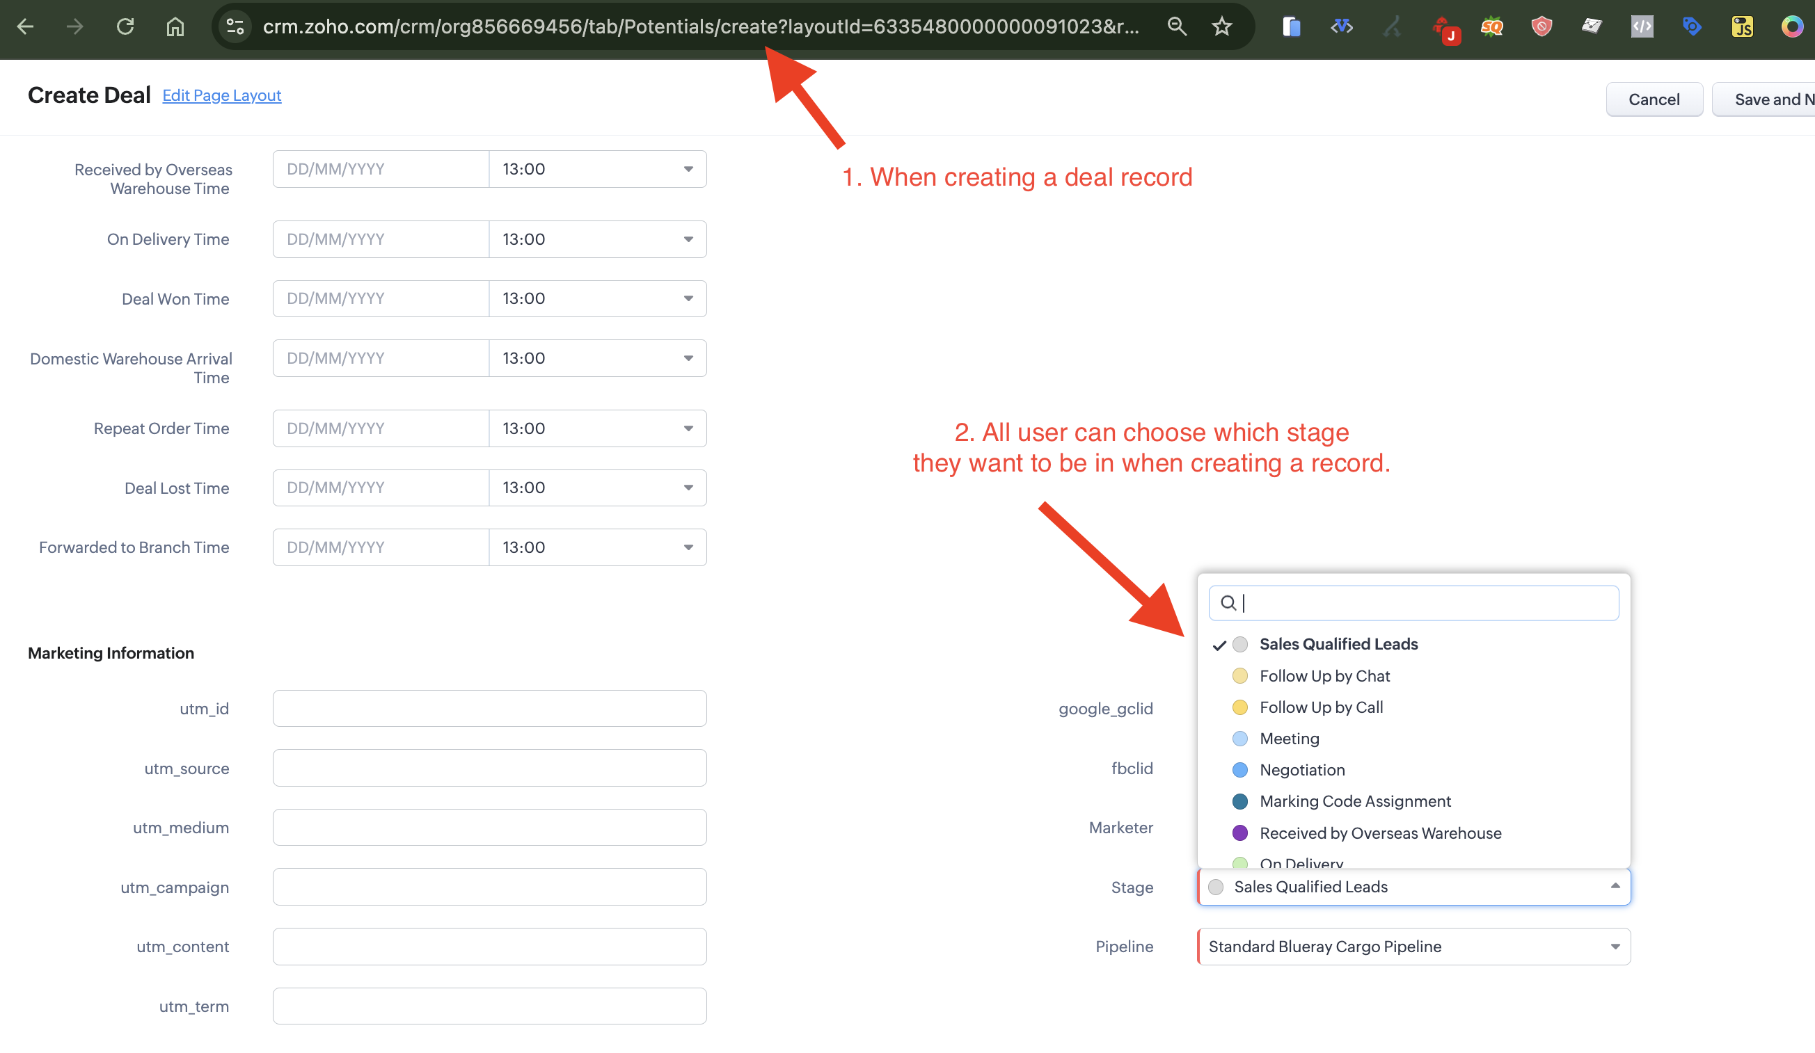The width and height of the screenshot is (1815, 1053).
Task: Open the Edit Page Layout link
Action: coord(222,95)
